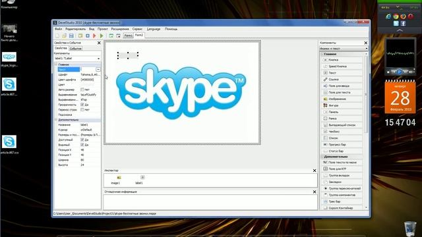The height and width of the screenshot is (237, 422).
Task: Pick the Выпадающий список component
Action: point(342,125)
